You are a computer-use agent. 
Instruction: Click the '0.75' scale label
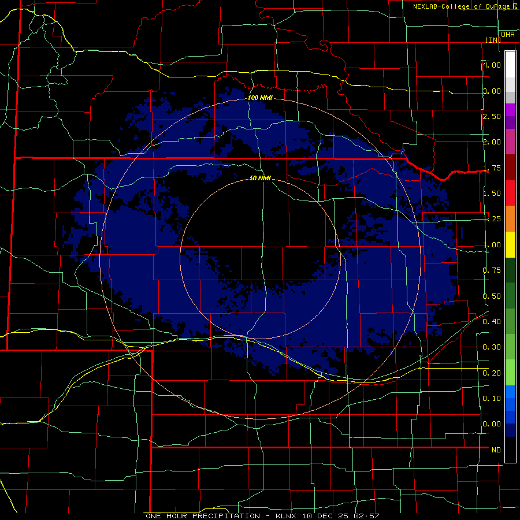[x=492, y=270]
